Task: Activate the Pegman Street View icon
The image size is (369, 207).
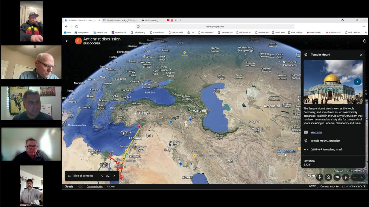Action: tap(319, 177)
